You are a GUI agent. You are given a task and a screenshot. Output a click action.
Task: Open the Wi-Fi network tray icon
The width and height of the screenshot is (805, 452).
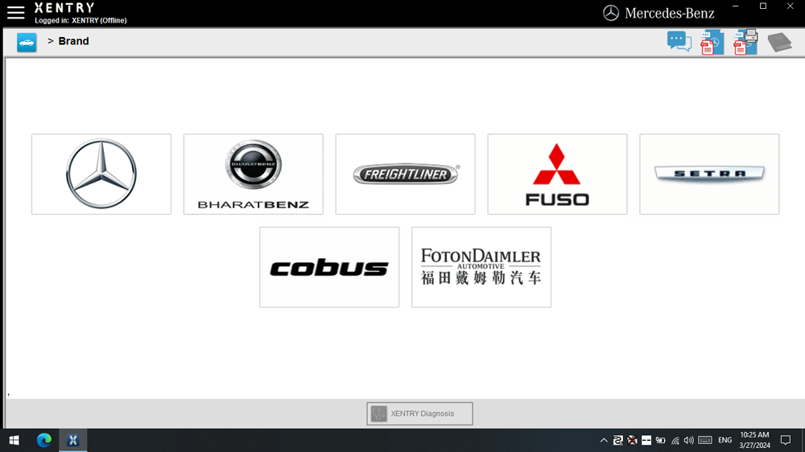[x=675, y=440]
